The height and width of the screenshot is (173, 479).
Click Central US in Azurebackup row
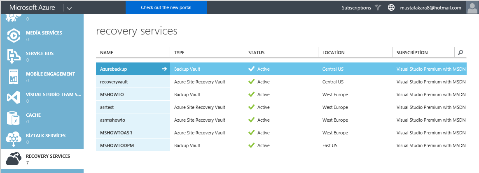pos(333,69)
